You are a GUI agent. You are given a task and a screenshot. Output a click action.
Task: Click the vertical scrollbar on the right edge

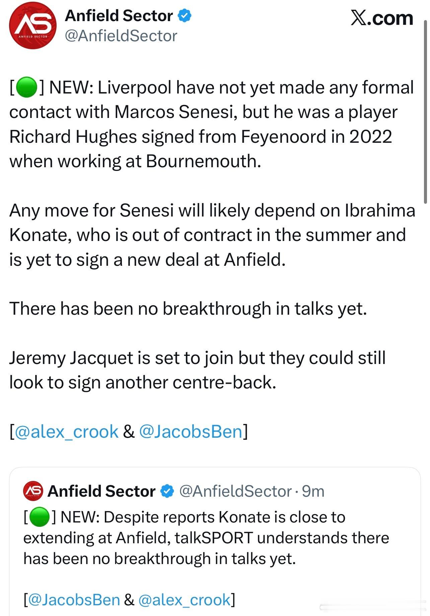[425, 111]
